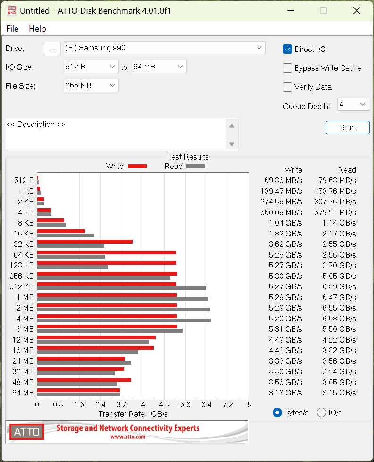Click the description scroll up arrow
This screenshot has width=374, height=462.
click(232, 126)
